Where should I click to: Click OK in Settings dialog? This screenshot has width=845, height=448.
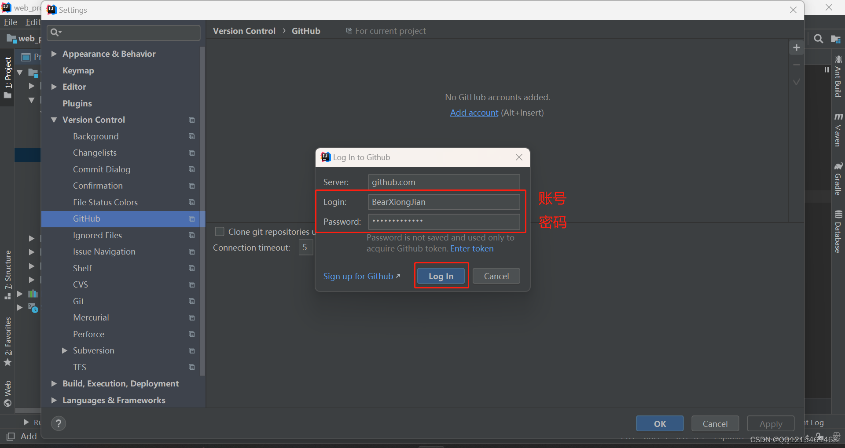[660, 424]
